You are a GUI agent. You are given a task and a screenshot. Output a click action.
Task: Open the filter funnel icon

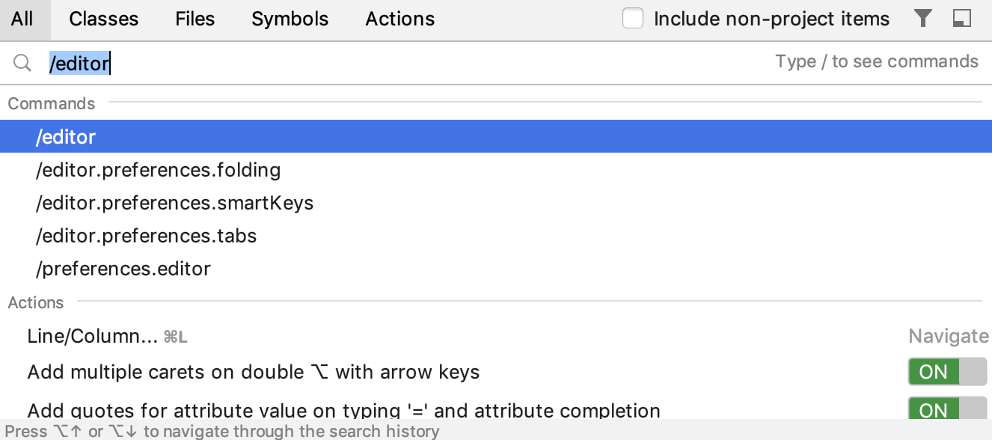[923, 19]
